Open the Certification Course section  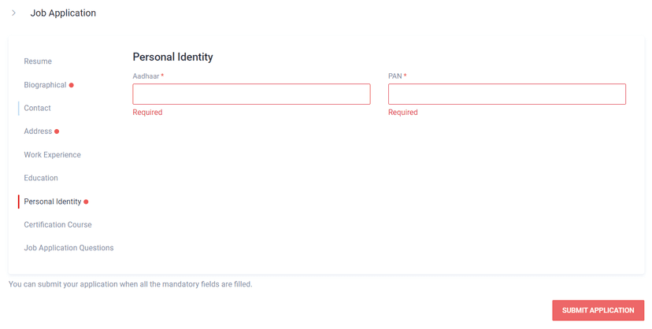pyautogui.click(x=57, y=225)
